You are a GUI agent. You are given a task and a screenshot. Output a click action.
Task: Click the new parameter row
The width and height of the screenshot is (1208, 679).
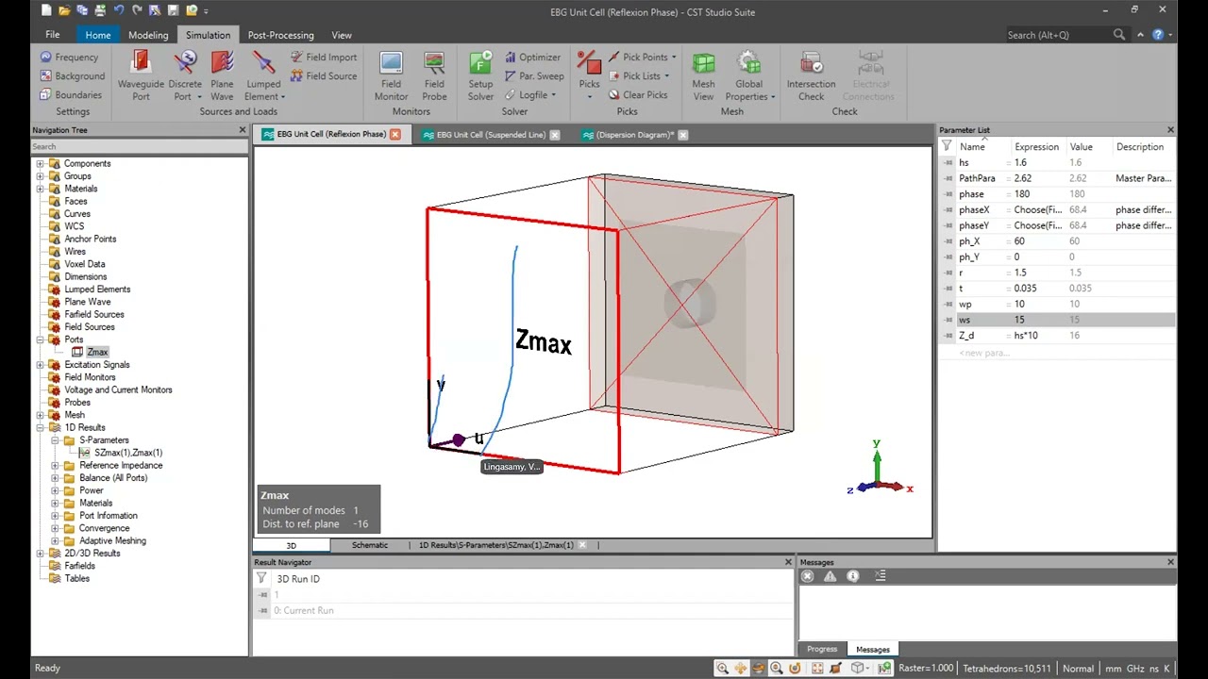coord(982,353)
